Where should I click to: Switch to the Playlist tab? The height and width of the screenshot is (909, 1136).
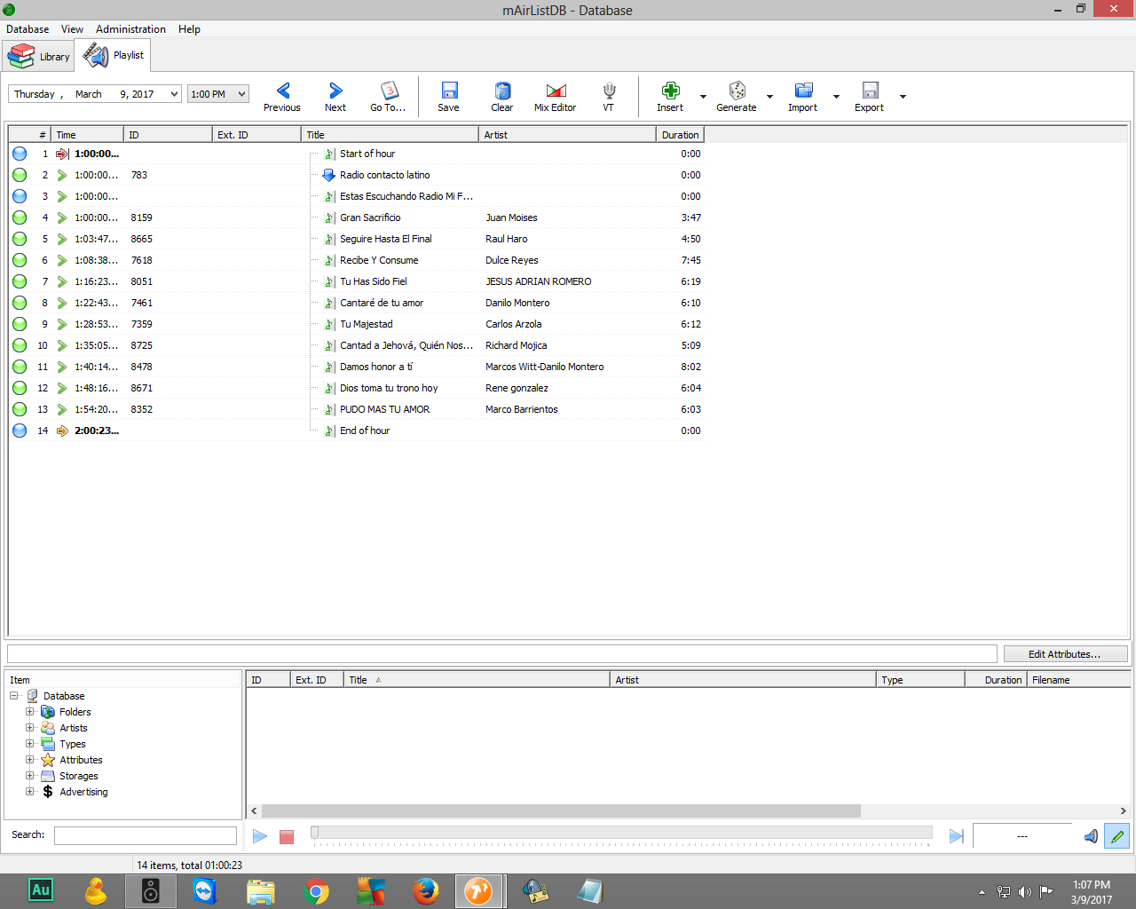[113, 55]
